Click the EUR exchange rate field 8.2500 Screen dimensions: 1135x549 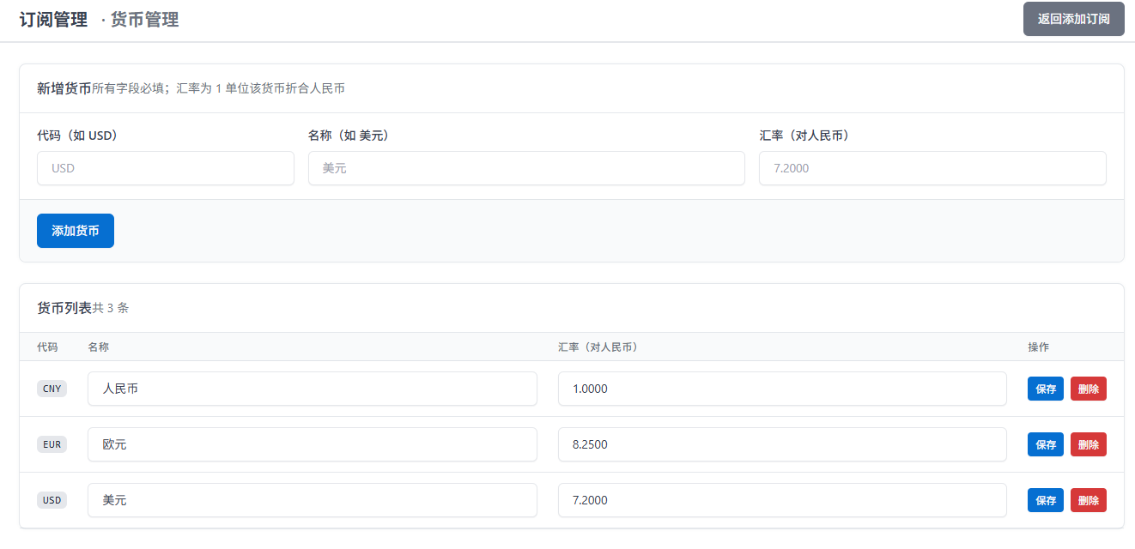click(x=781, y=444)
